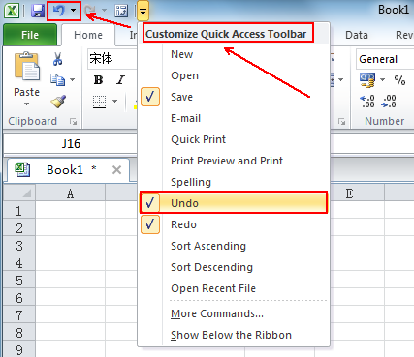The image size is (414, 357).
Task: Click the font name box showing 宋体
Action: tap(112, 59)
